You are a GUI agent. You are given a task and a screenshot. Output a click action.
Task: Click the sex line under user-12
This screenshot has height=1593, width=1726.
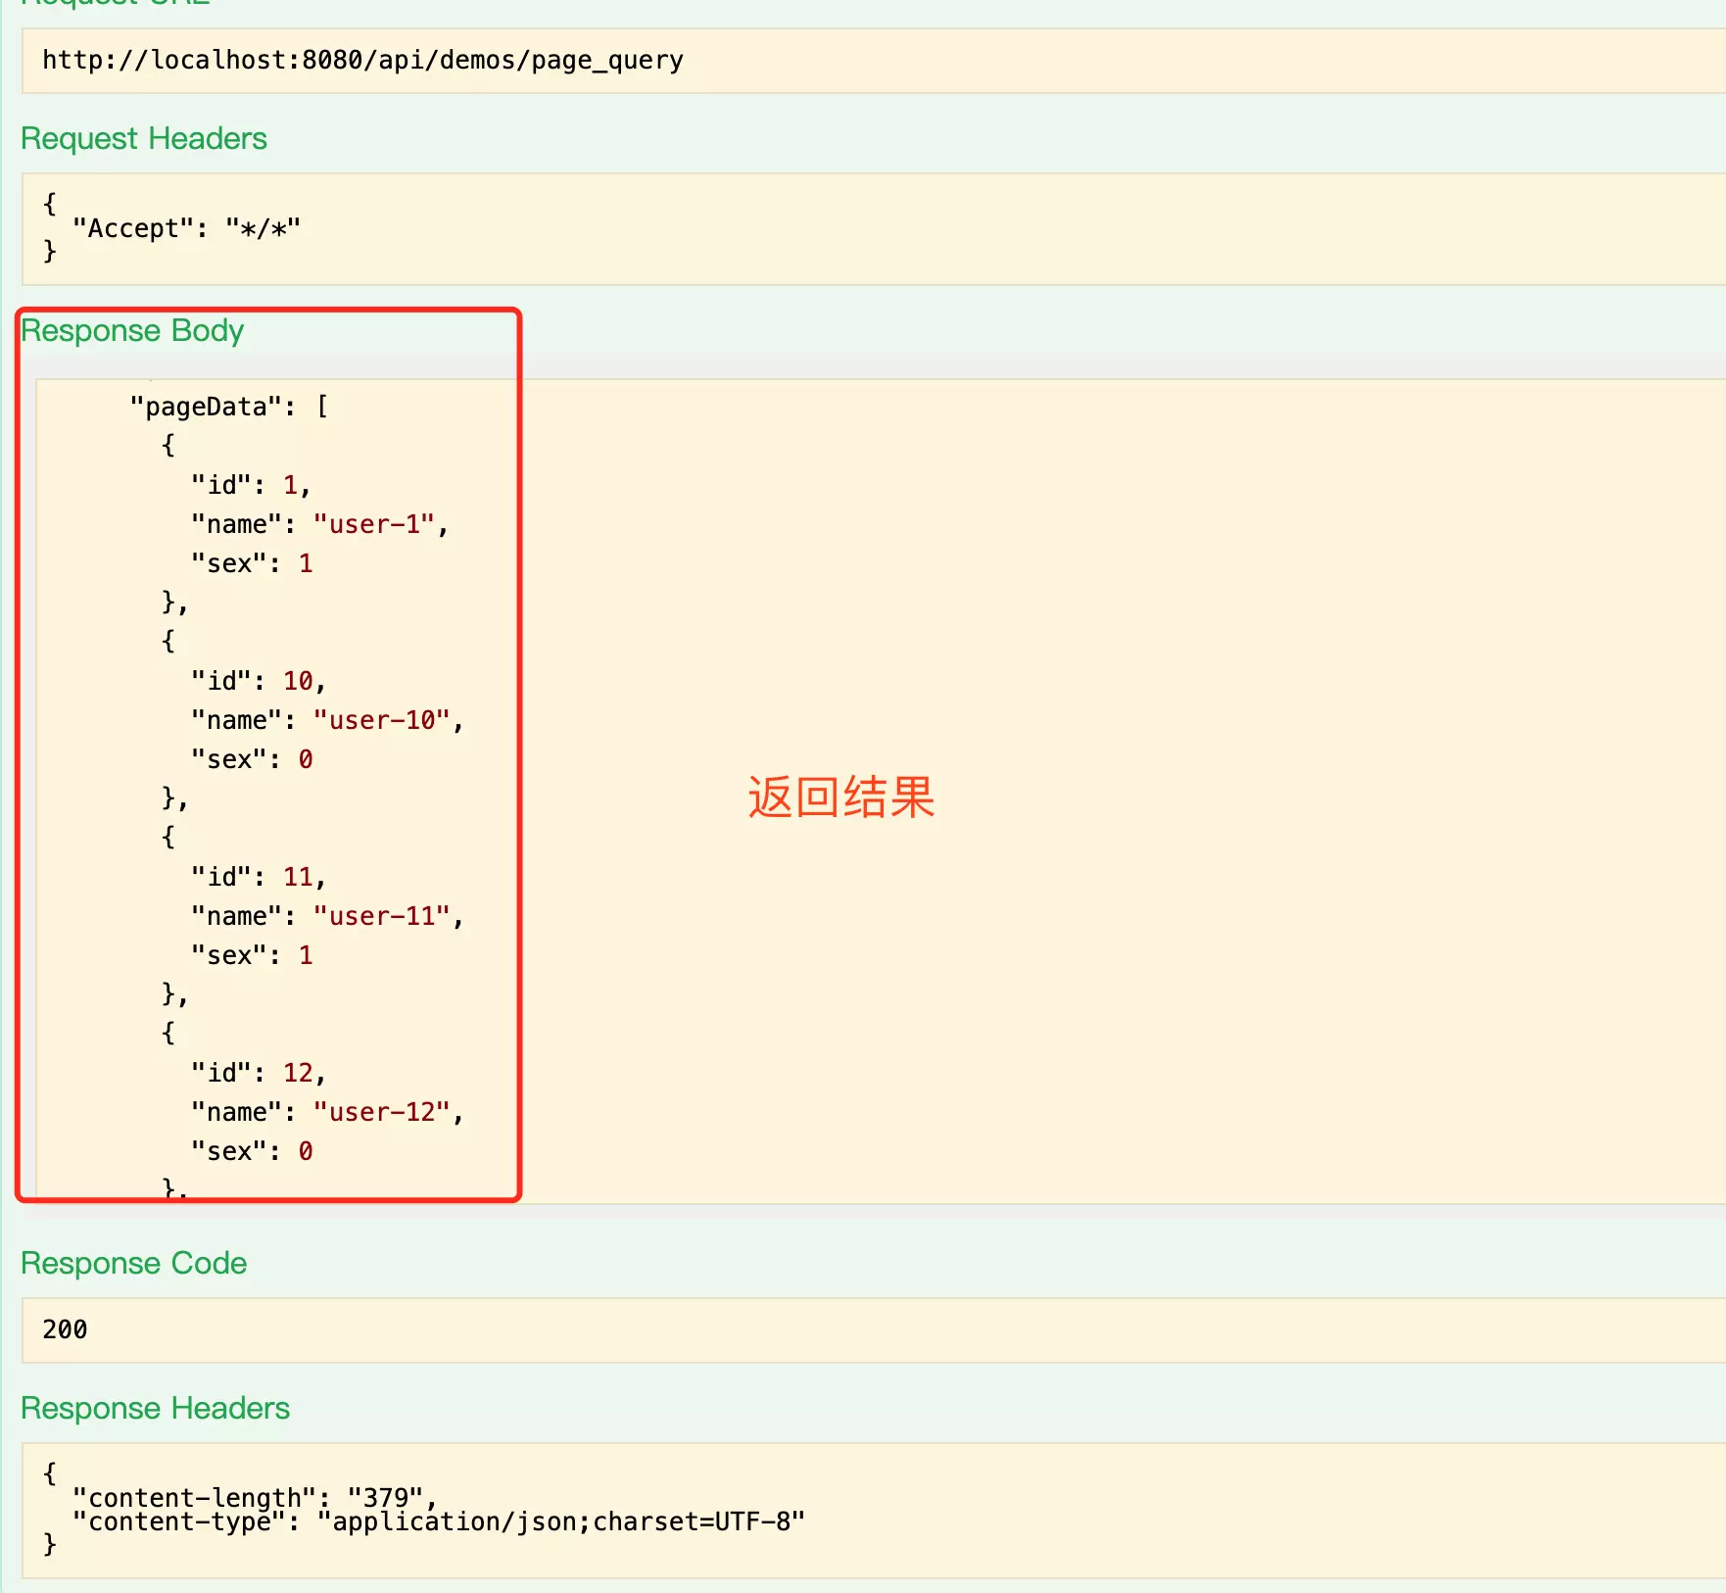tap(252, 1151)
